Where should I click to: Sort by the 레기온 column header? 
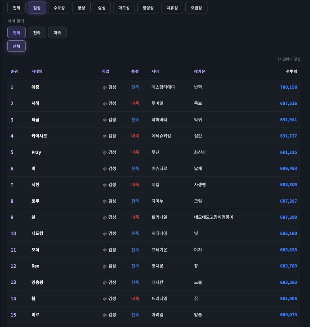click(x=200, y=72)
